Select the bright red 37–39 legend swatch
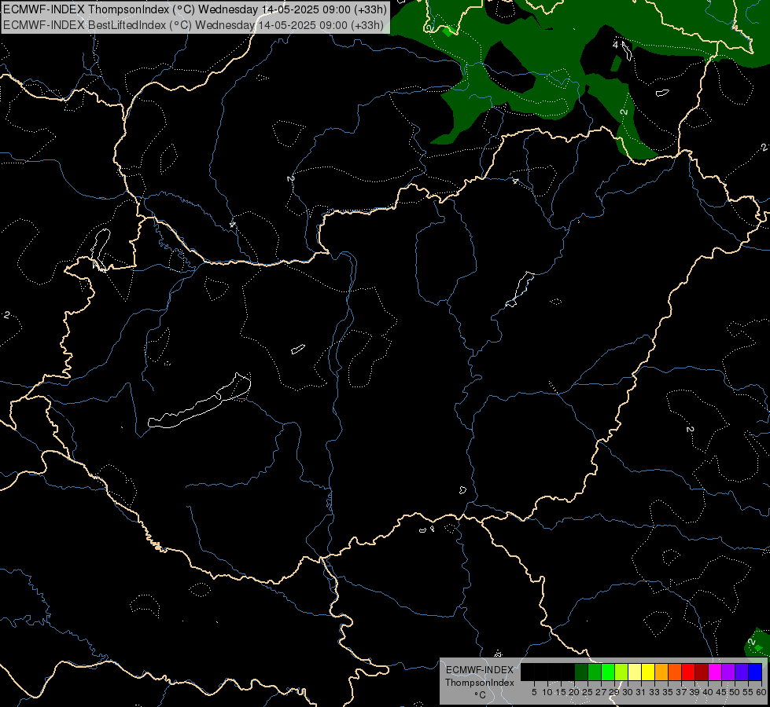The width and height of the screenshot is (770, 707). pos(688,672)
